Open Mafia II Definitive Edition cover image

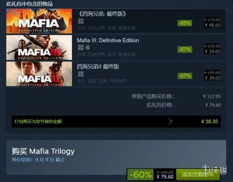click(x=39, y=74)
